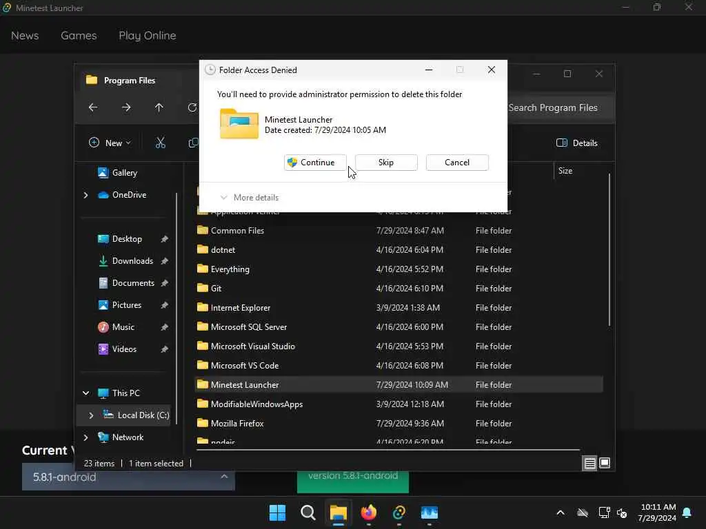The width and height of the screenshot is (706, 529).
Task: Open Windows Search from taskbar
Action: click(308, 512)
